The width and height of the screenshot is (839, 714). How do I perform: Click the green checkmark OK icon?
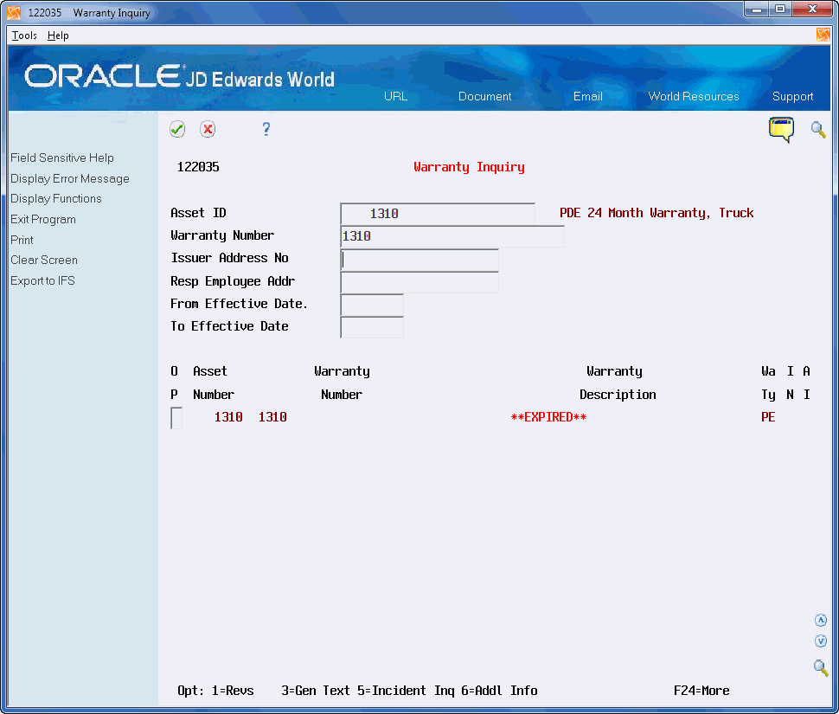[177, 129]
